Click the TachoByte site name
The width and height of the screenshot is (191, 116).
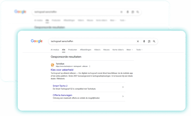pos(60,64)
